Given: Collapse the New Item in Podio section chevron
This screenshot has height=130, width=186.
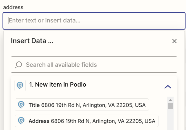Looking at the screenshot, I should (x=168, y=87).
